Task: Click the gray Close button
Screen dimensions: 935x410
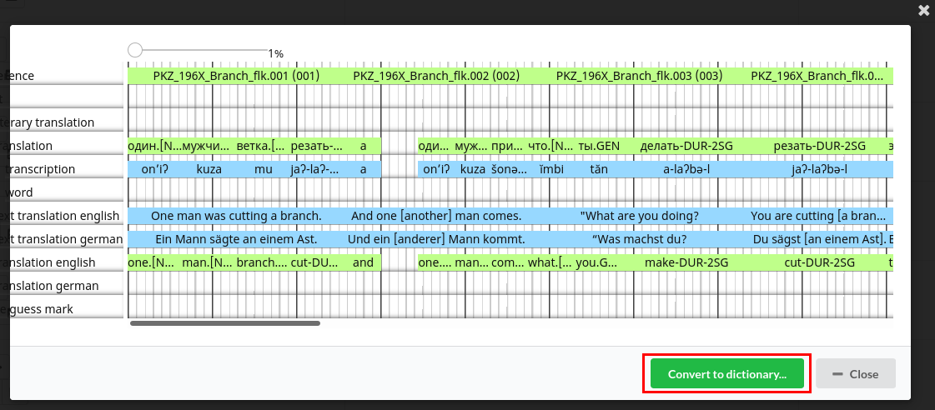Action: click(x=856, y=373)
